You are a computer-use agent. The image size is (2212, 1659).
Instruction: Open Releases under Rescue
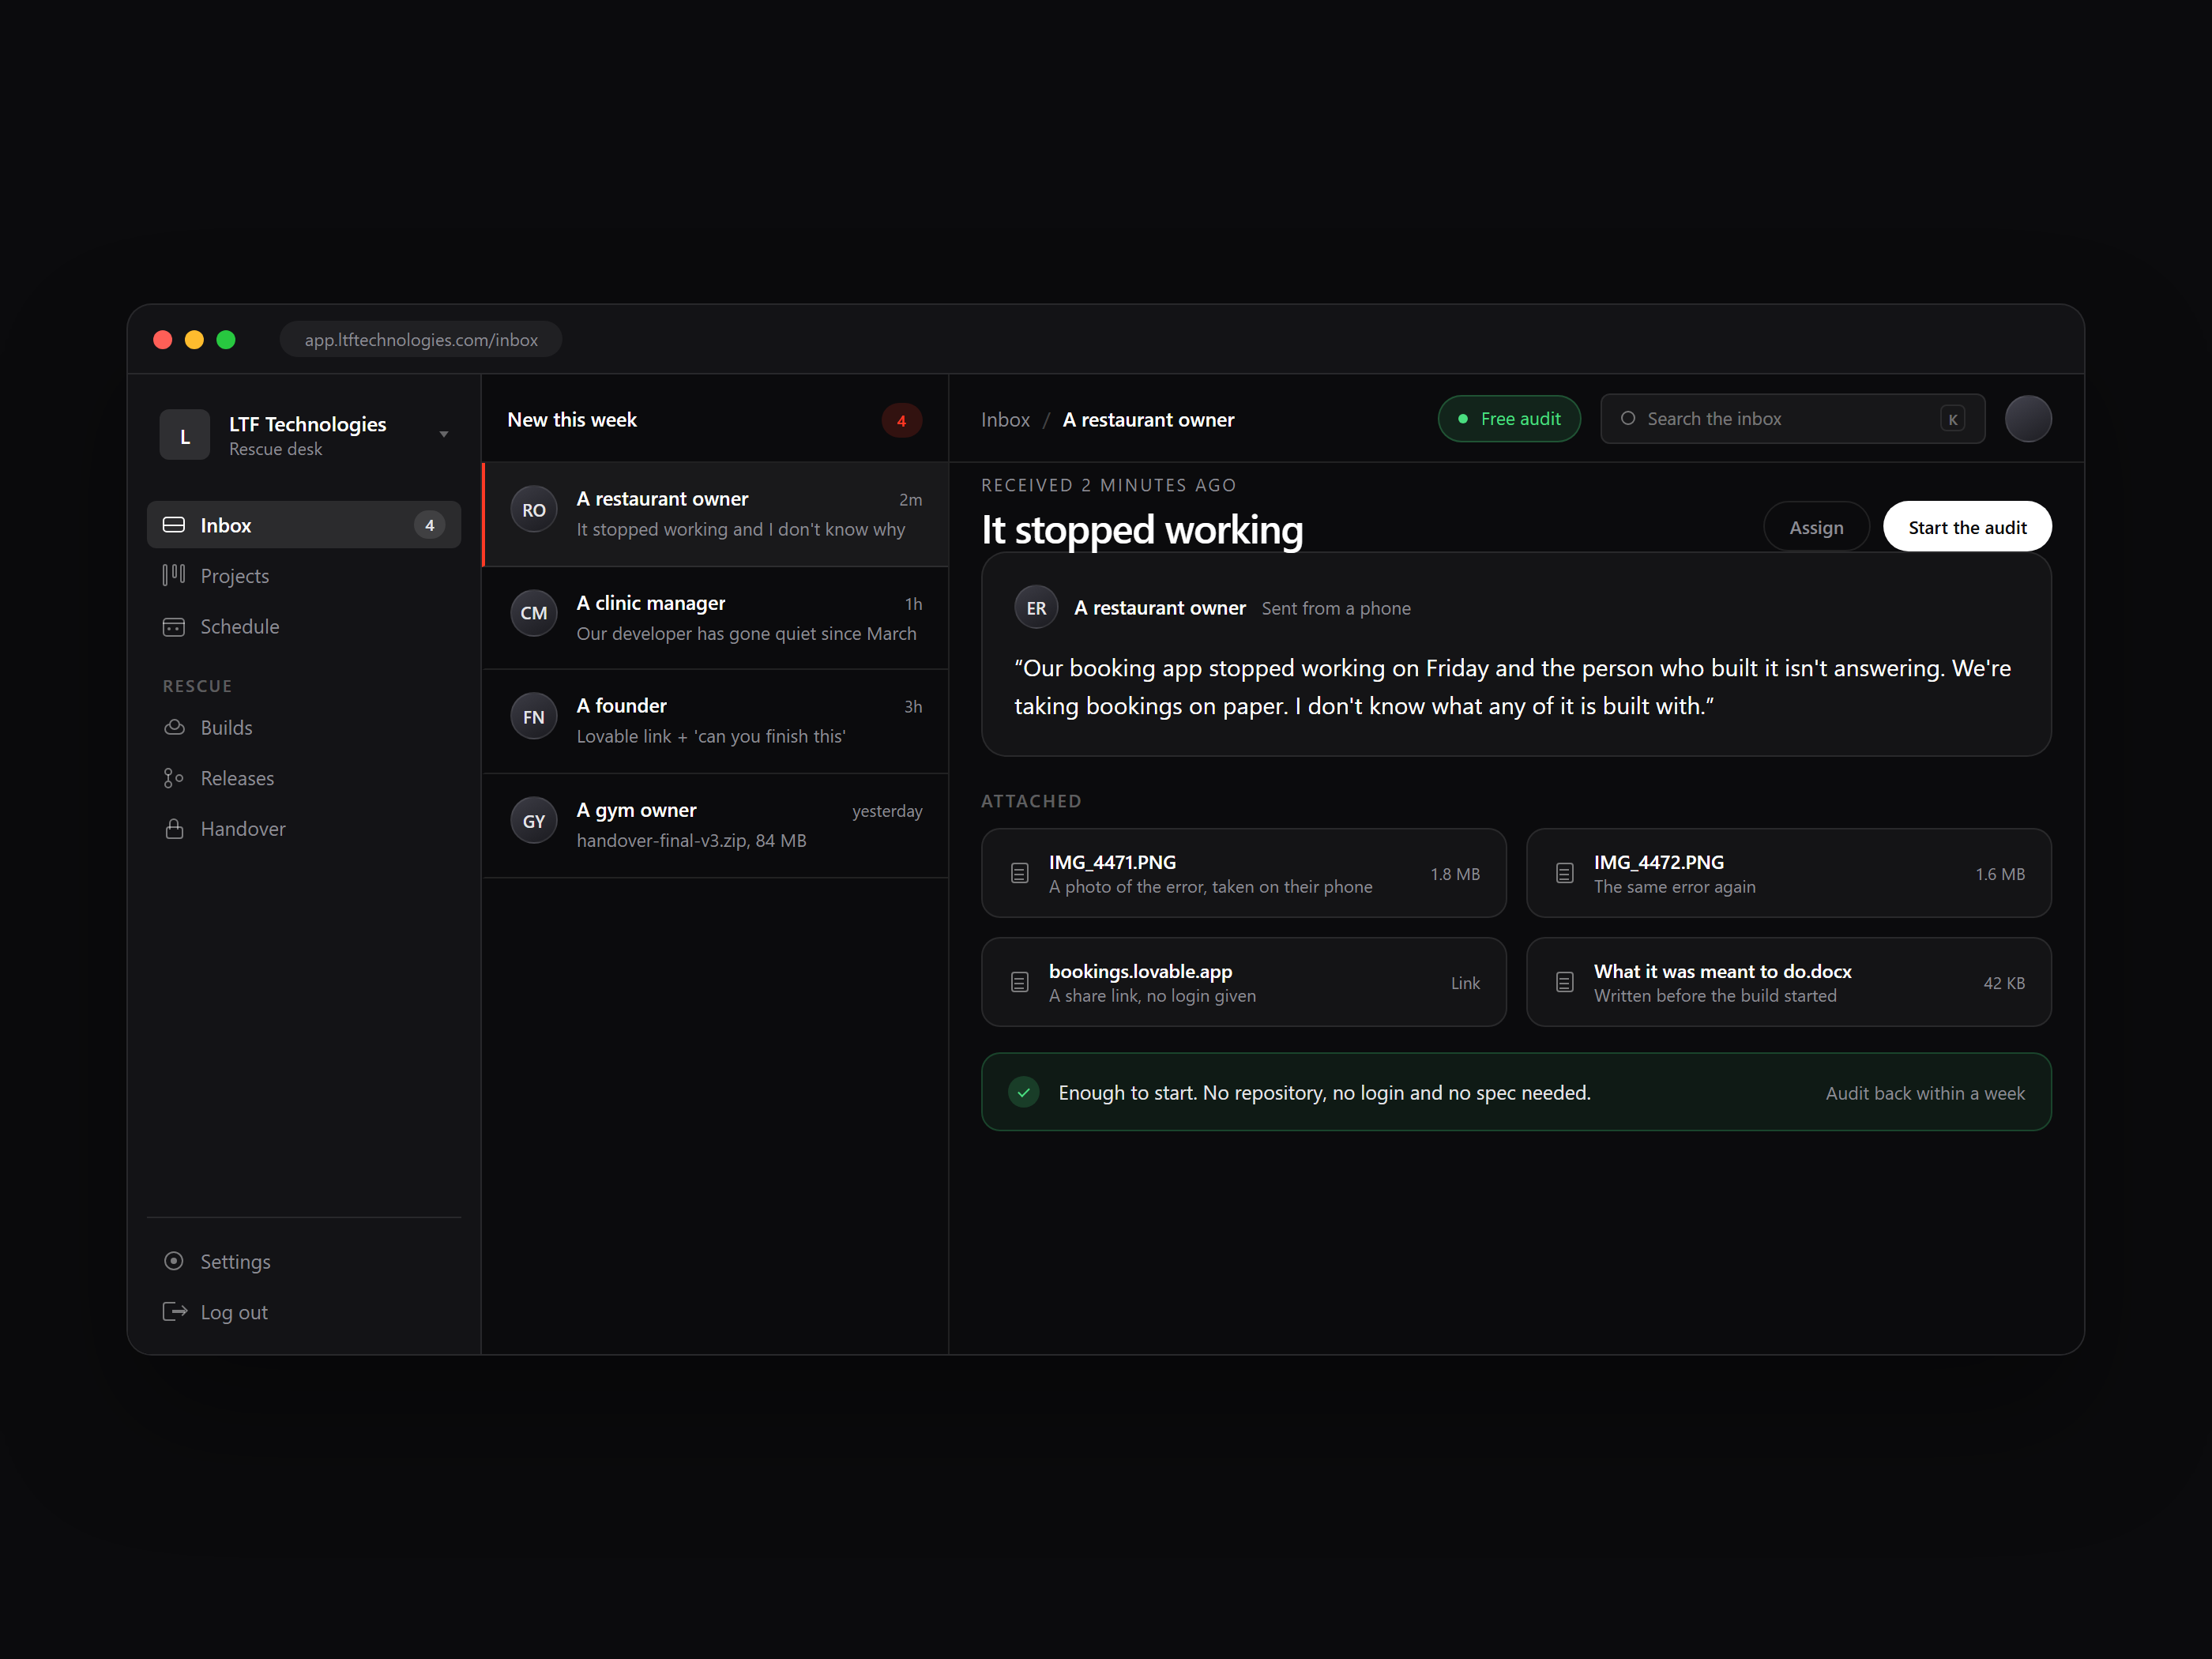(x=304, y=778)
